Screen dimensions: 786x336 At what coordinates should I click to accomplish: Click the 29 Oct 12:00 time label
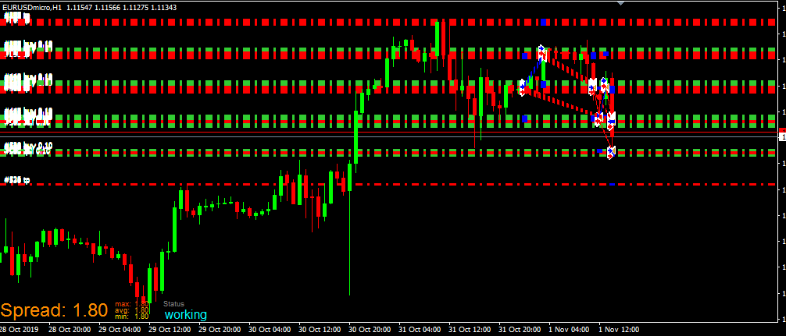pos(170,330)
